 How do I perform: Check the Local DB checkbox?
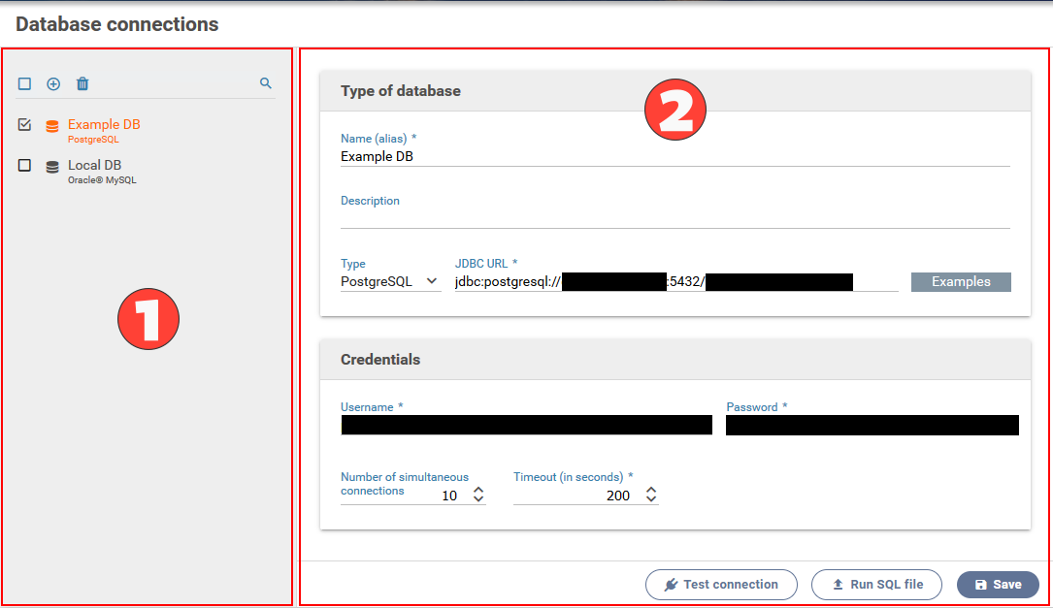coord(25,166)
